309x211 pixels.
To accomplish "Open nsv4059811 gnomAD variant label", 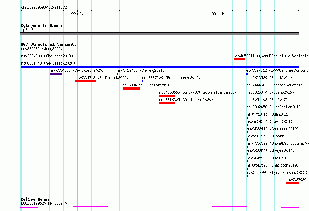I will click(x=271, y=56).
